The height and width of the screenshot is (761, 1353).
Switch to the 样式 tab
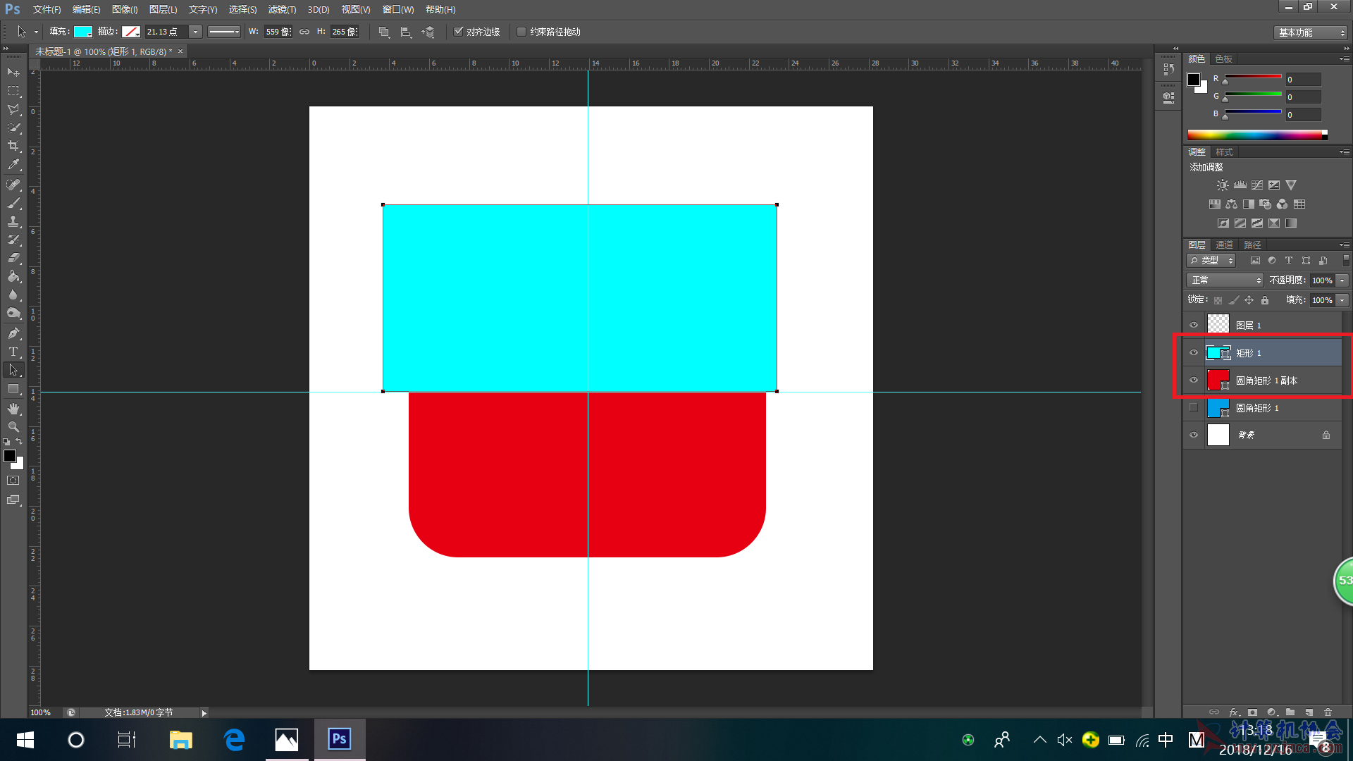(1224, 151)
